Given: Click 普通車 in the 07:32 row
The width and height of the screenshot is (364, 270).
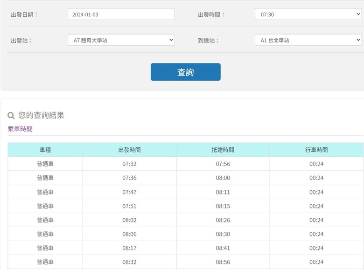Looking at the screenshot, I should pos(45,164).
